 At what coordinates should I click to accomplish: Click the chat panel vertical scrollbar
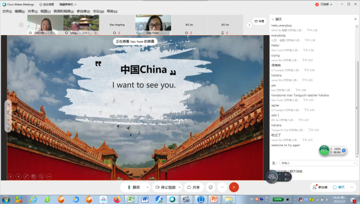(357, 108)
